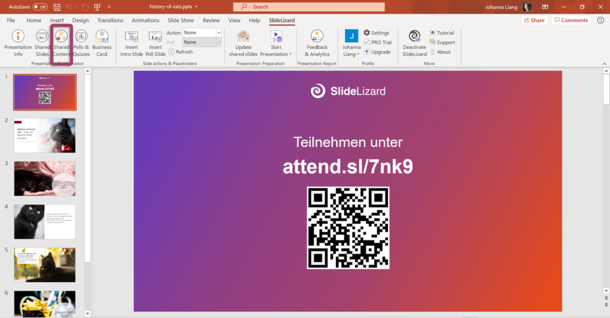
Task: Open the Shared Content tool
Action: [61, 43]
